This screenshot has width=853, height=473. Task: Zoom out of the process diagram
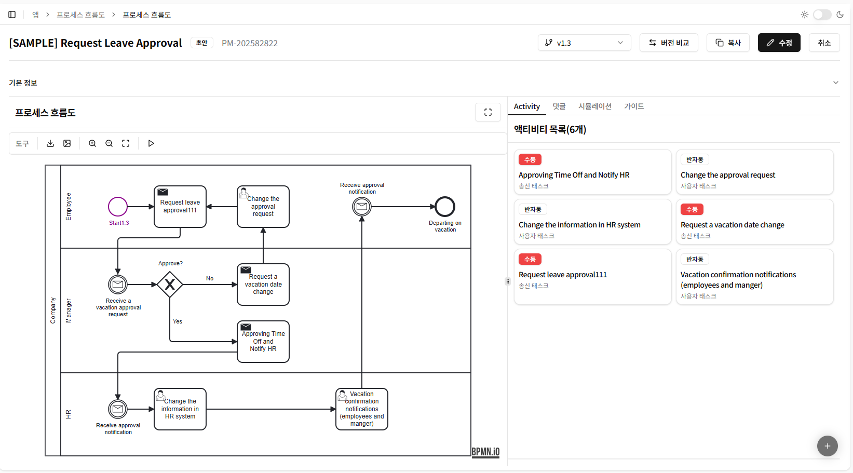[x=109, y=143]
